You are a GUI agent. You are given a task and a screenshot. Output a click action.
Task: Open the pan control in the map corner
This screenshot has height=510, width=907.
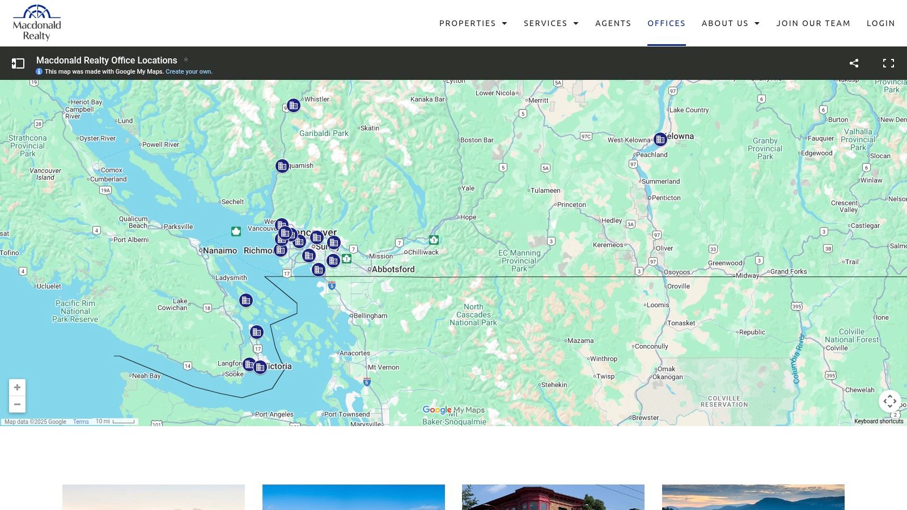[x=891, y=401]
